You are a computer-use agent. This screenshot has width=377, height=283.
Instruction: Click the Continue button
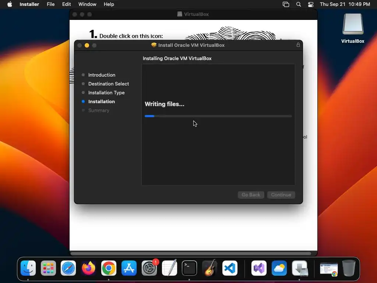click(281, 195)
